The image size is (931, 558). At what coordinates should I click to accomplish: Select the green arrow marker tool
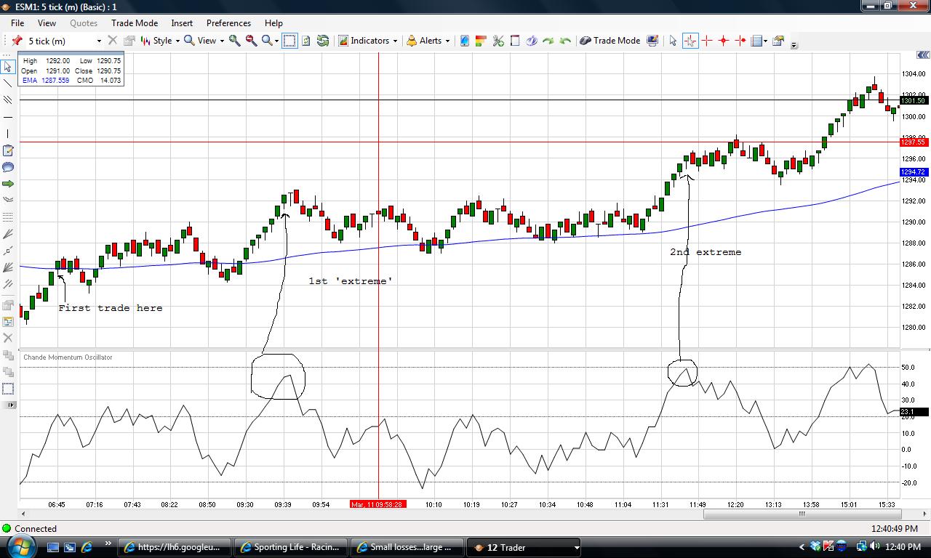8,184
